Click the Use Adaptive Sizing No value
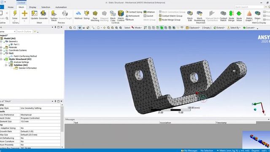This screenshot has width=270, height=152. (40, 128)
